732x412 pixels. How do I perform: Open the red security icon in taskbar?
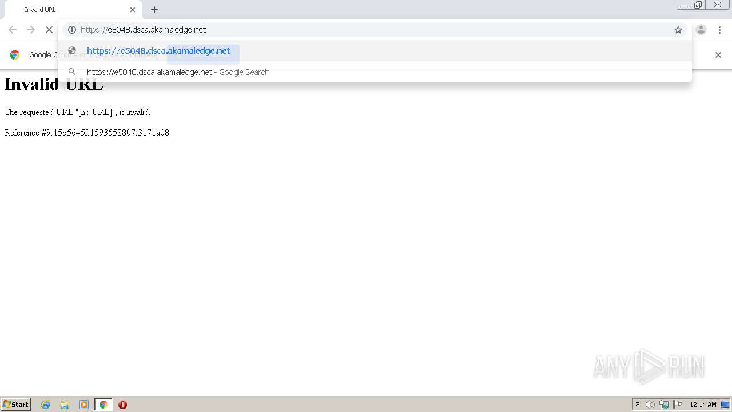(x=122, y=405)
